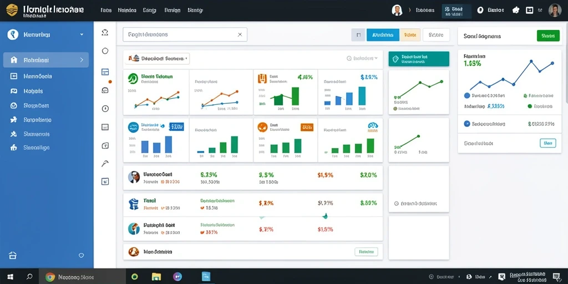
Task: Open the dashboard selector dropdown above the charts
Action: pyautogui.click(x=157, y=58)
